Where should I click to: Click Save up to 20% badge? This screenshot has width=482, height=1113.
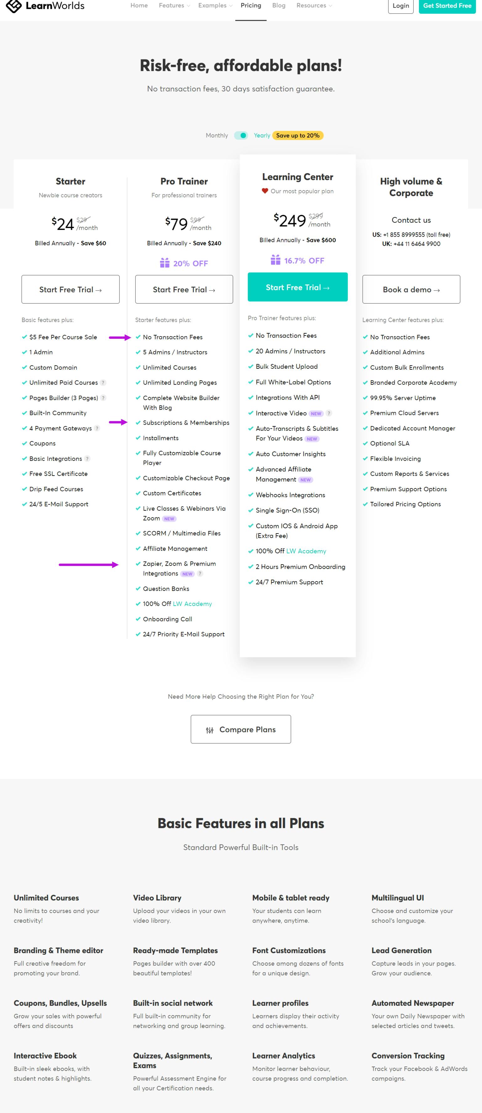point(298,135)
